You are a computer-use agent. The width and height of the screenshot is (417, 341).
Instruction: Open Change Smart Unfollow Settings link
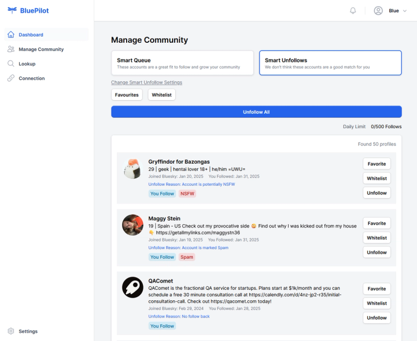(x=146, y=82)
